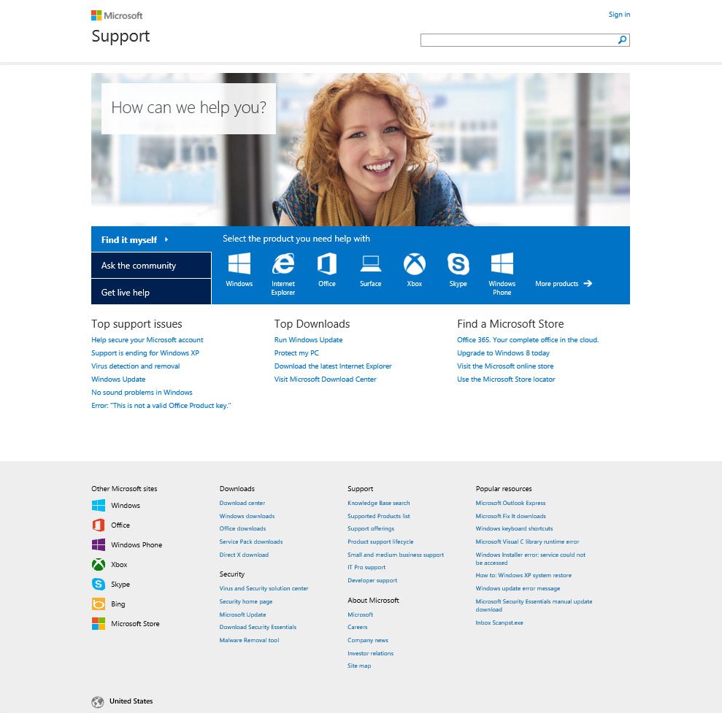Screen dimensions: 722x713
Task: Open Support is ending for Windows XP
Action: pyautogui.click(x=145, y=353)
